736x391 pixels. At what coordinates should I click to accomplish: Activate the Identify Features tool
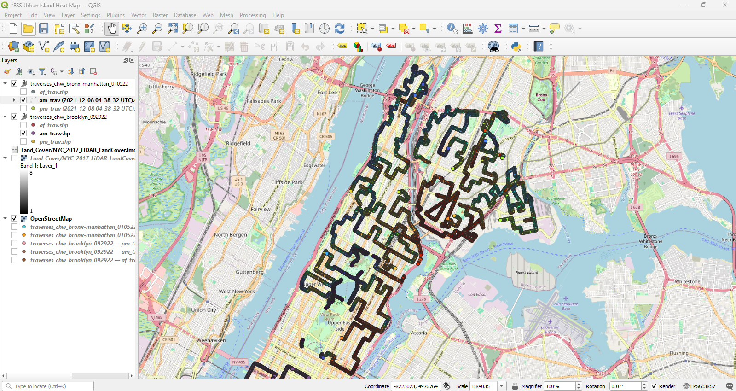pyautogui.click(x=452, y=29)
